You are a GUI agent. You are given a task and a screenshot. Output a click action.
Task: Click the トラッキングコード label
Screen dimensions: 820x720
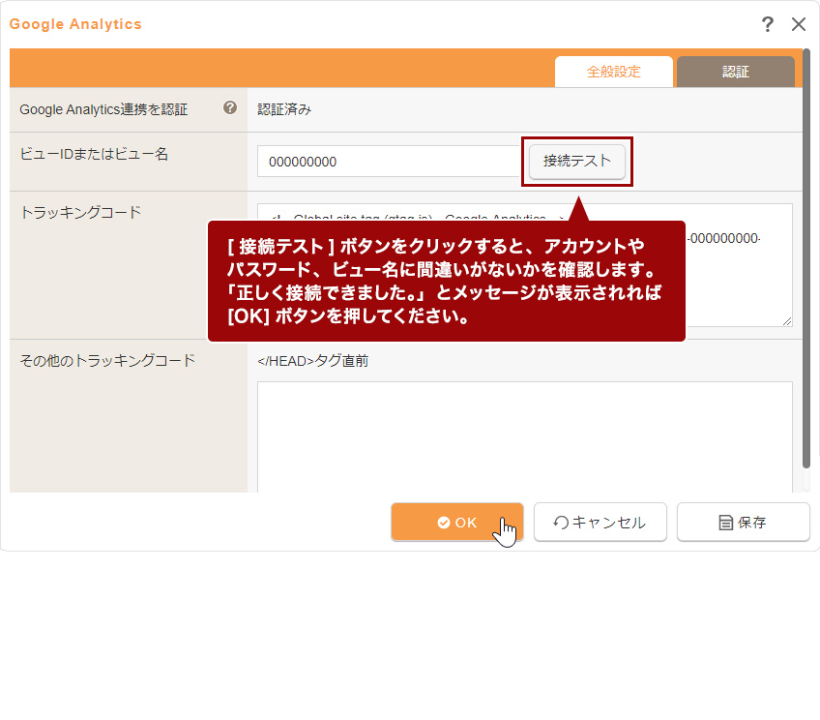pos(80,213)
